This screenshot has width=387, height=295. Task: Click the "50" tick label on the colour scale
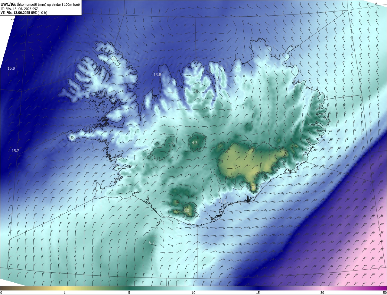[x=385, y=293]
